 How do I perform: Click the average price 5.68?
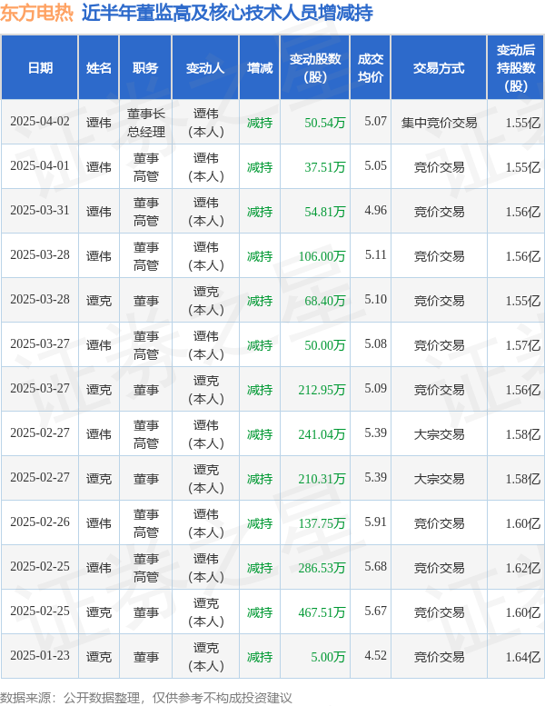375,566
